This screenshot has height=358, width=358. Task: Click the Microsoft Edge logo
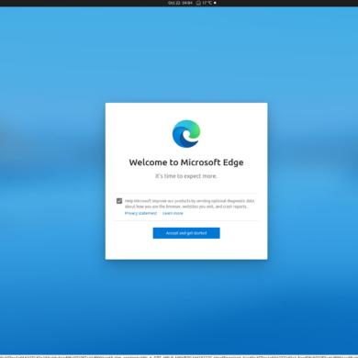point(186,134)
